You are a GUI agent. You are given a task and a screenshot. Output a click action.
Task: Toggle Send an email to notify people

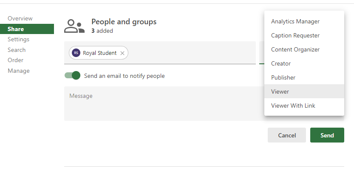(73, 76)
